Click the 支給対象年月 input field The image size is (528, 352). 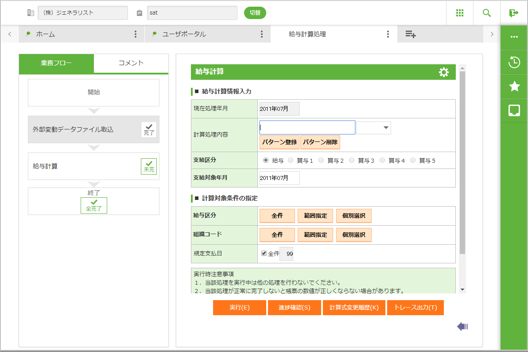tap(280, 178)
